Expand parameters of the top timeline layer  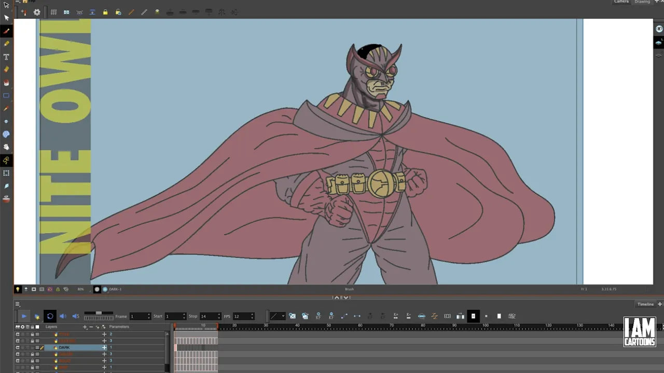coord(104,335)
